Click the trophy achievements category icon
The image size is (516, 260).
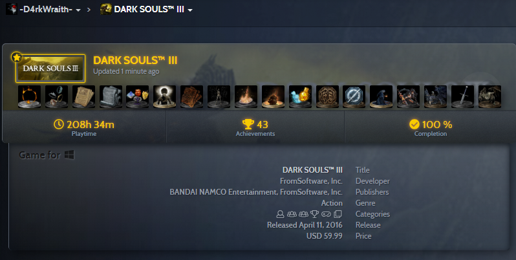(315, 214)
